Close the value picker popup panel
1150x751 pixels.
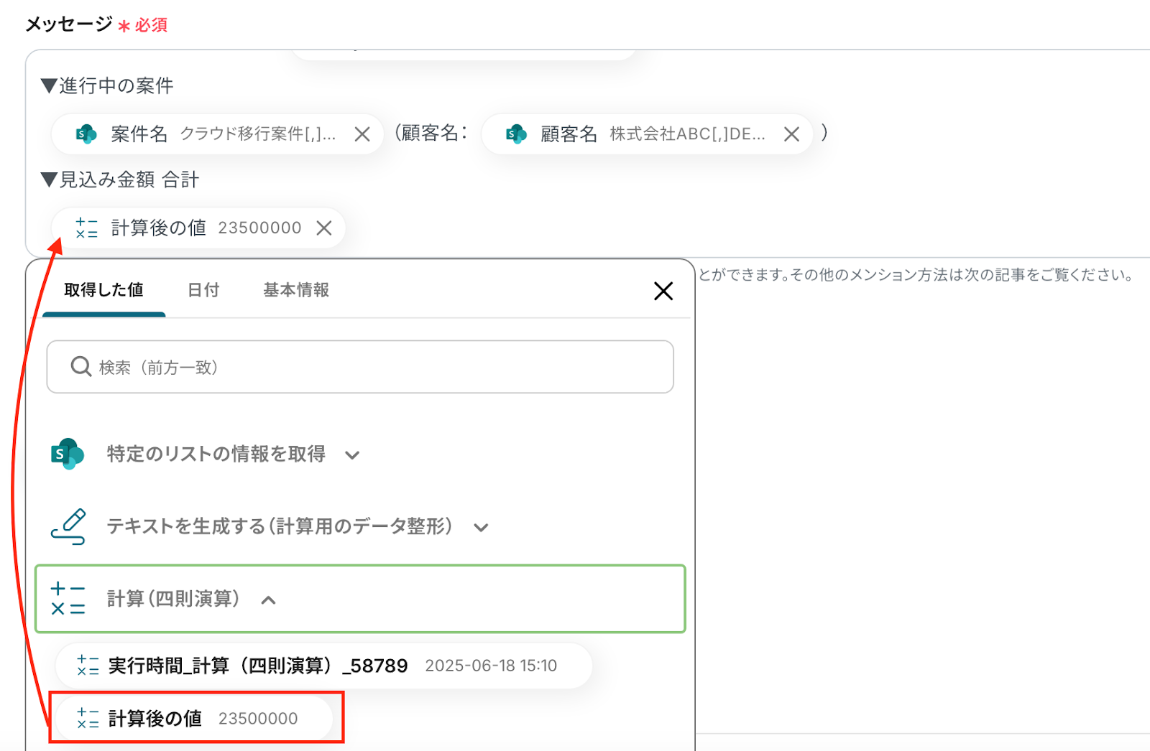coord(663,291)
